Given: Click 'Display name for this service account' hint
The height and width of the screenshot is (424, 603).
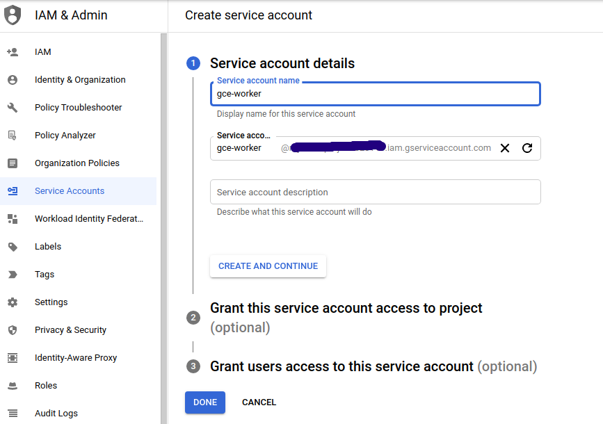Looking at the screenshot, I should coord(286,114).
